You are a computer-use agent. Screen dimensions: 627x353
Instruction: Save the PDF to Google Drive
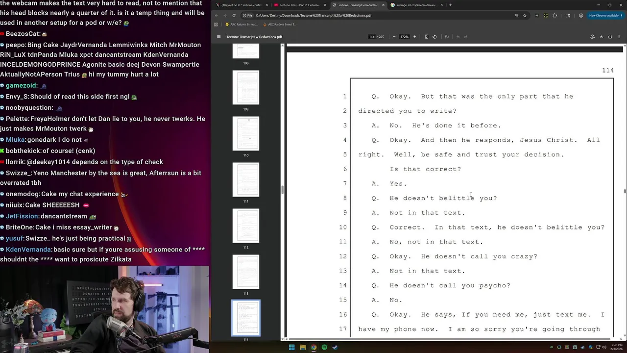coord(592,37)
